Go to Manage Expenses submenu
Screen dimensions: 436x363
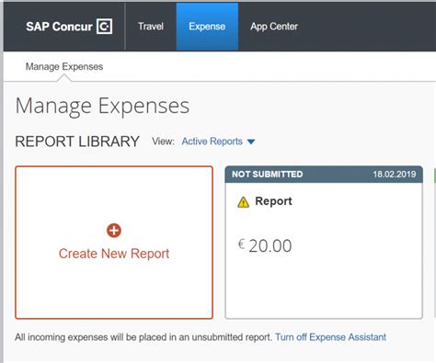coord(64,66)
